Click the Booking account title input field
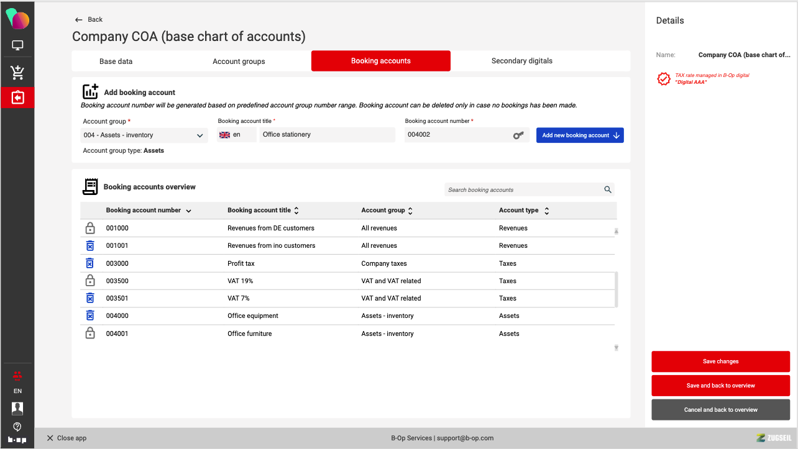The width and height of the screenshot is (798, 449). point(327,135)
